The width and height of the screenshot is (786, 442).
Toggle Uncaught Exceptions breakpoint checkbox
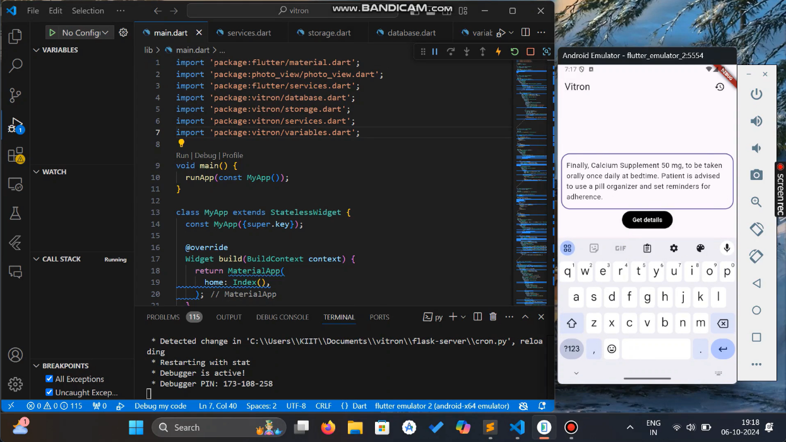click(x=49, y=392)
